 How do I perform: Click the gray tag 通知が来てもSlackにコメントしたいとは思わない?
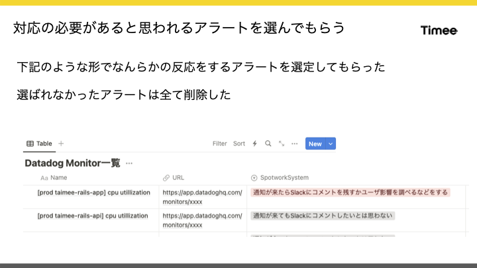tap(323, 216)
